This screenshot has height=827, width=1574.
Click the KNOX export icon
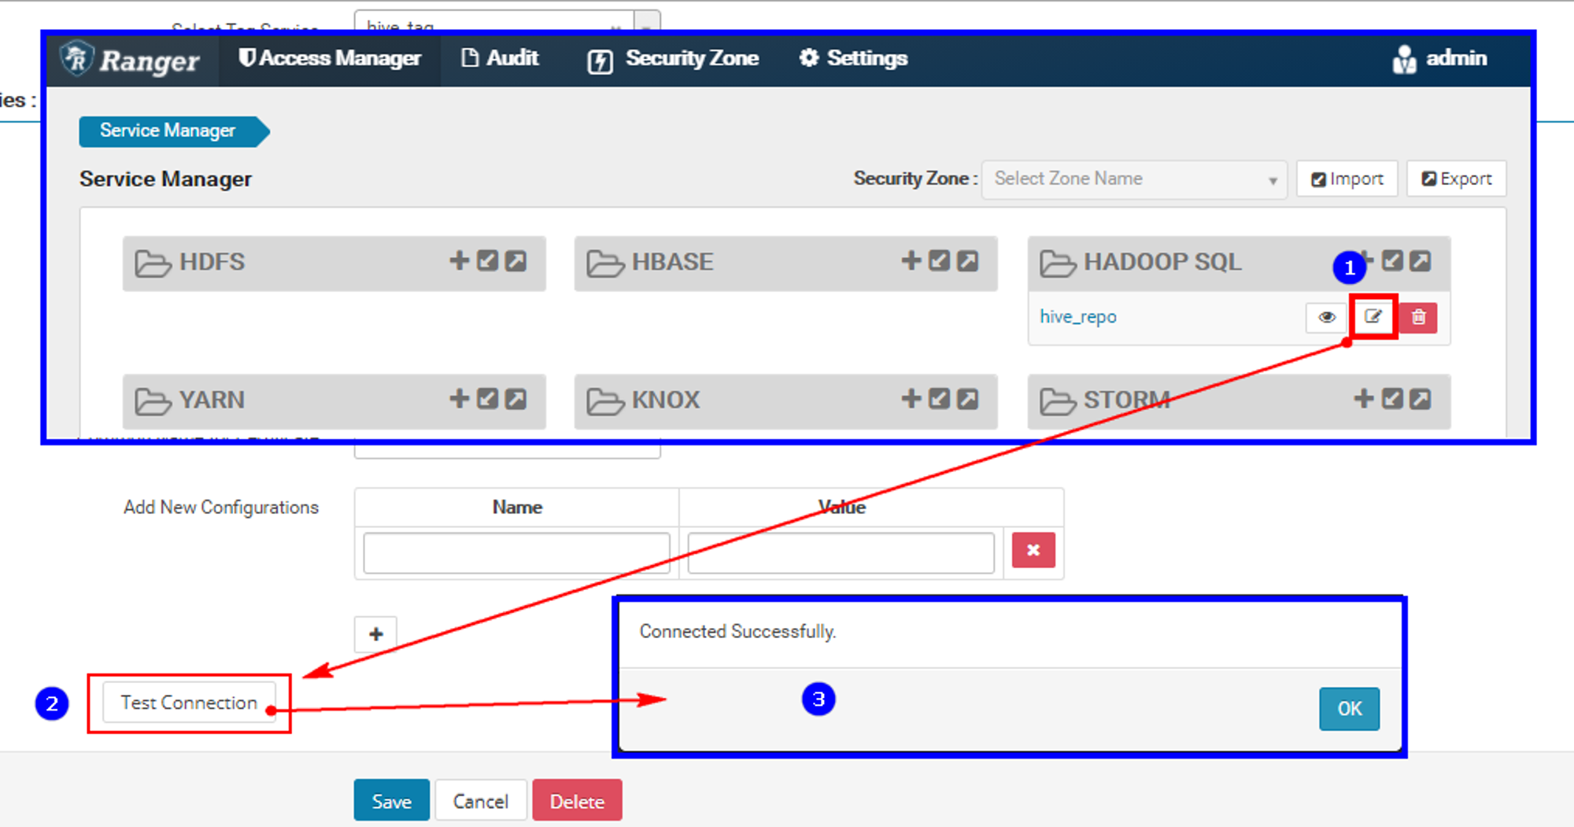coord(968,398)
